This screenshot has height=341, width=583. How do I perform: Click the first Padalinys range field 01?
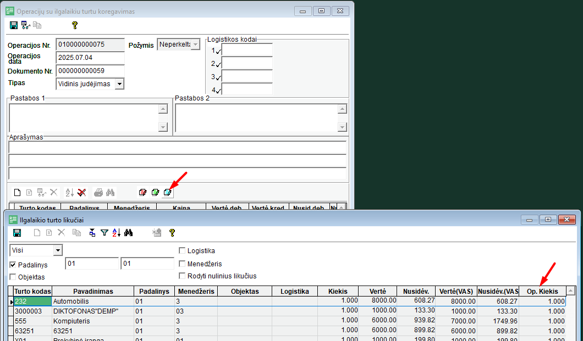(92, 264)
